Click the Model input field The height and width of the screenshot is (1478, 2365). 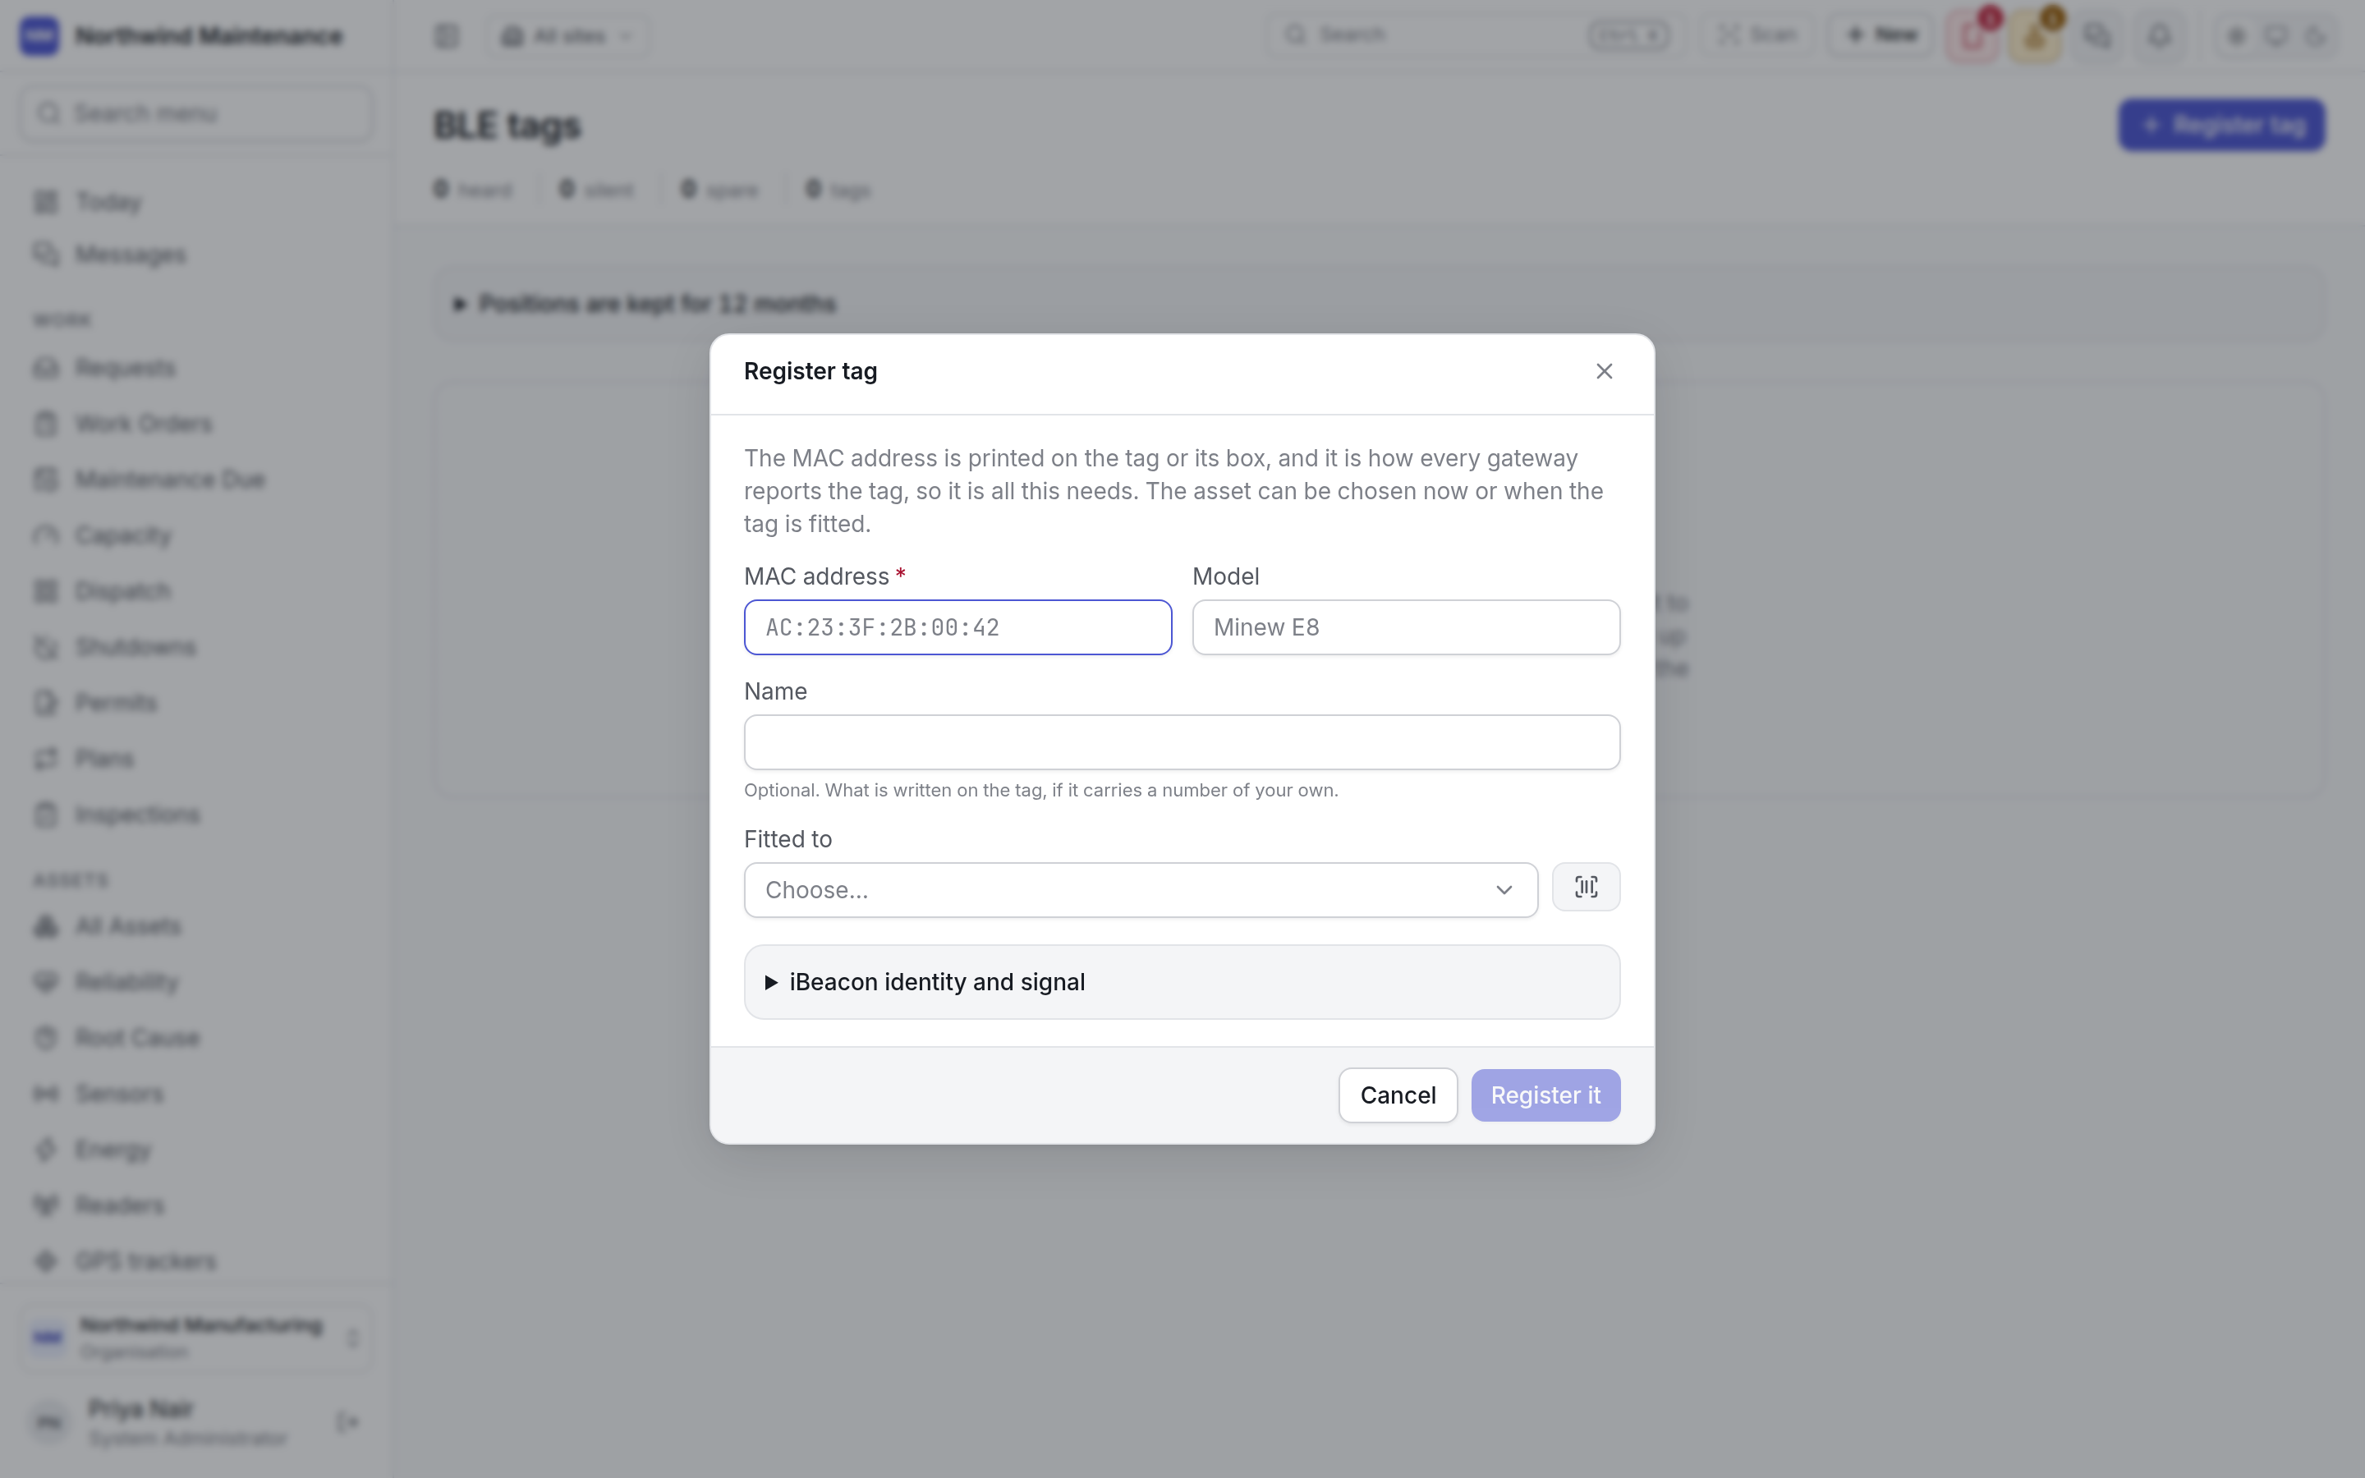click(1407, 627)
